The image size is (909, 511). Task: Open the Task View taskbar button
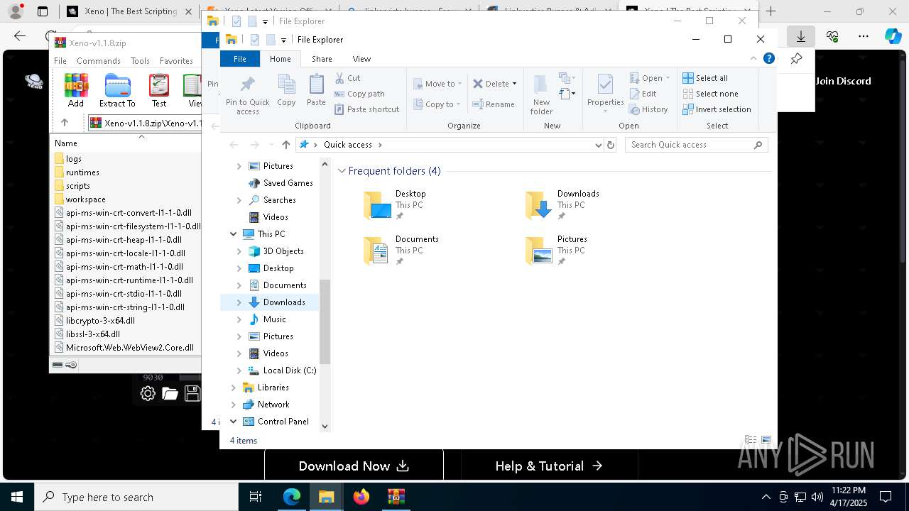point(256,497)
